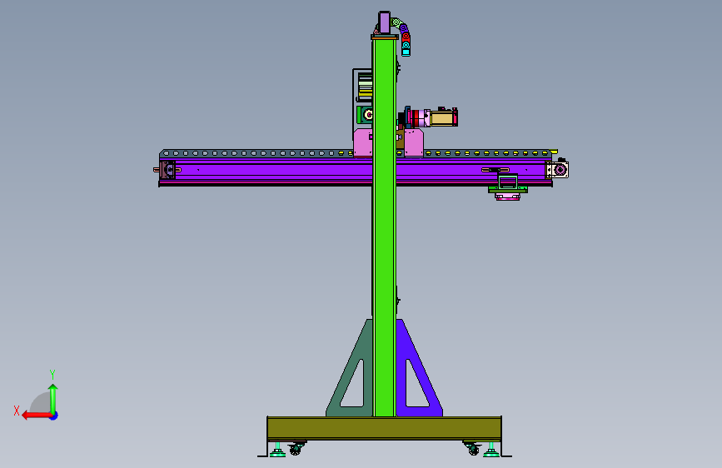Select the right pink carriage plate
Image resolution: width=722 pixels, height=468 pixels.
(414, 142)
